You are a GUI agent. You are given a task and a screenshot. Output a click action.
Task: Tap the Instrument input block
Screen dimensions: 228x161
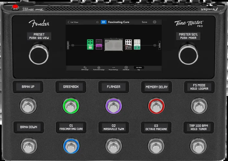[68, 45]
